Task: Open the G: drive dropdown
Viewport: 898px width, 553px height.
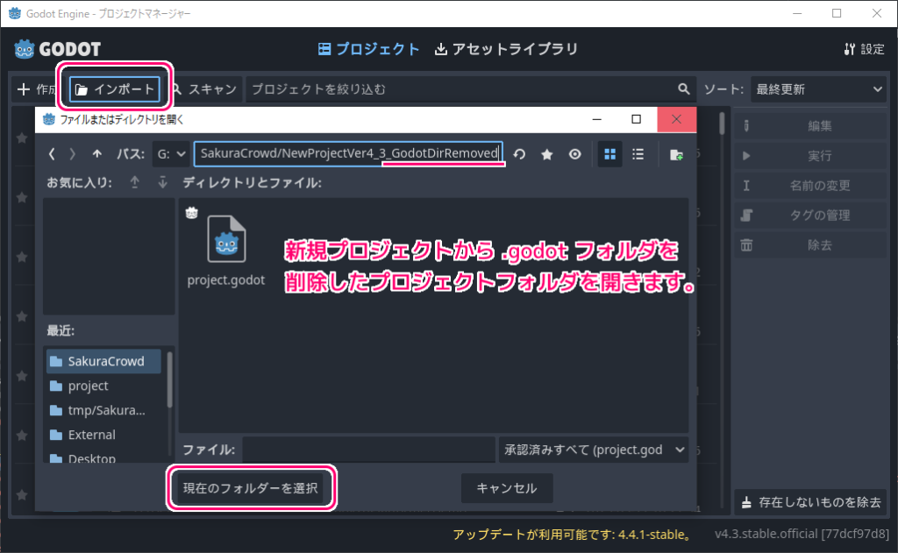Action: point(172,153)
